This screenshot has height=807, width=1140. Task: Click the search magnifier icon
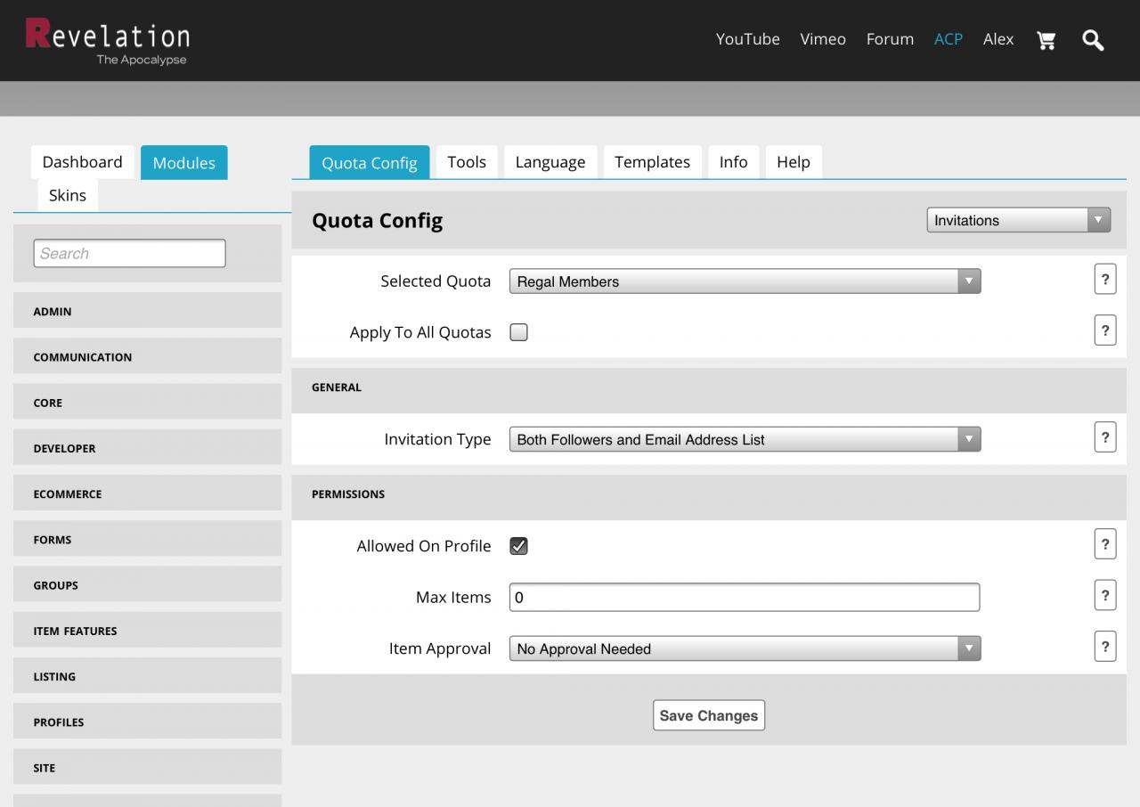(x=1093, y=40)
